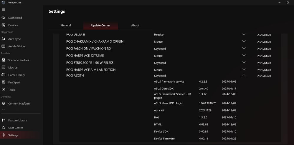The height and width of the screenshot is (145, 294).
Task: Select the Update Center tab
Action: pyautogui.click(x=100, y=25)
